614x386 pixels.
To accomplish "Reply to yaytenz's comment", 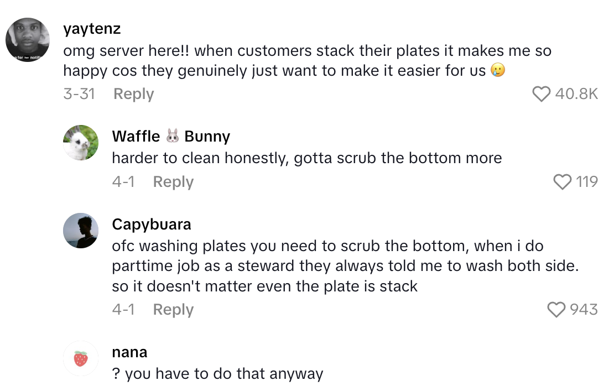I will [133, 94].
